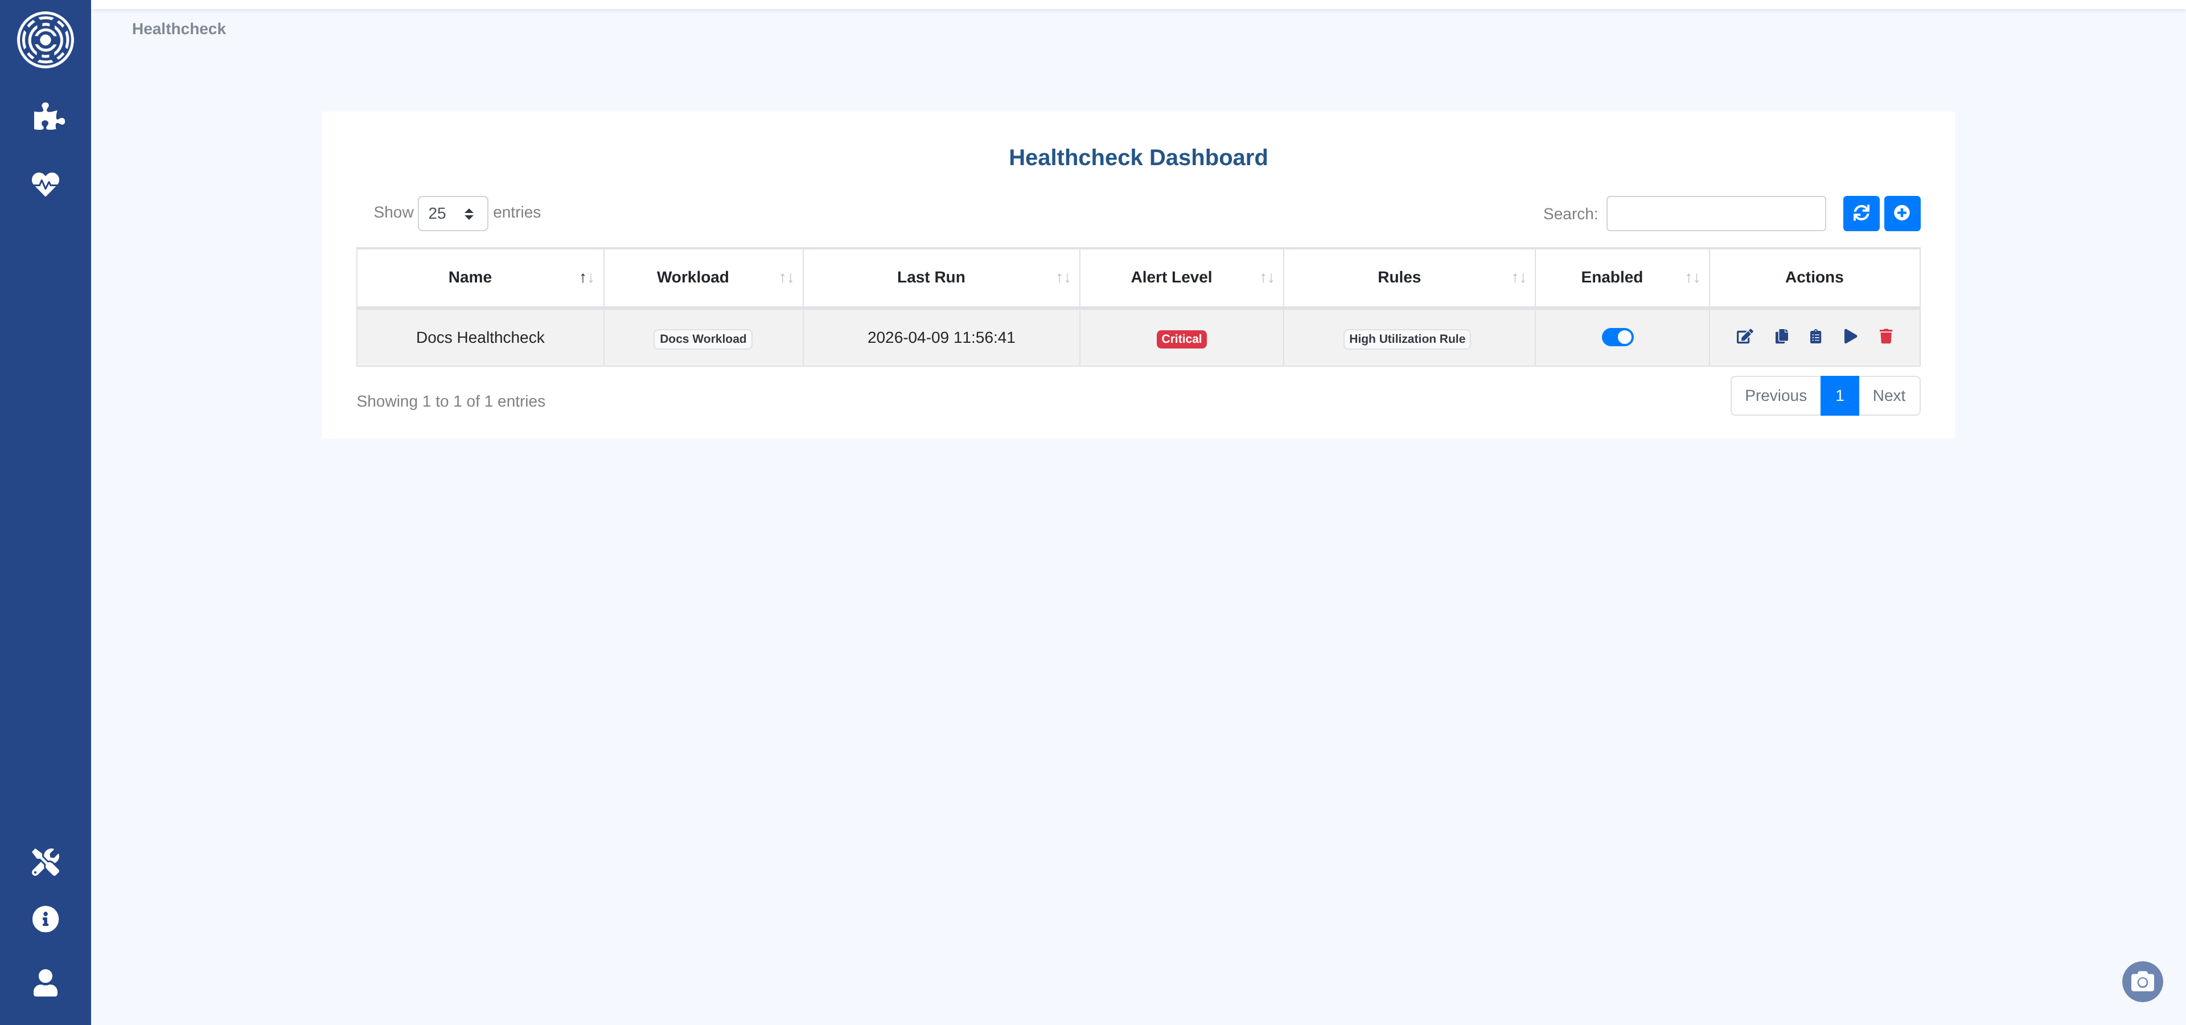Open the Show entries dropdown
Viewport: 2186px width, 1025px height.
[x=453, y=214]
